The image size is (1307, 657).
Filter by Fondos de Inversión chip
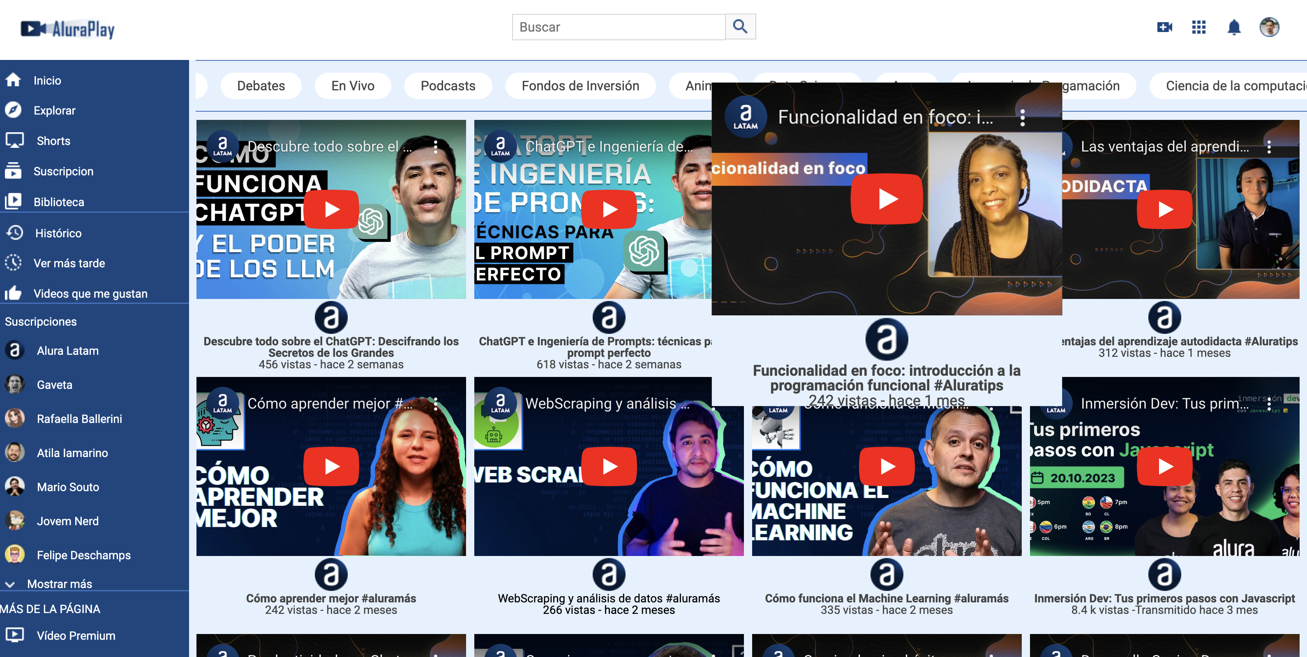click(x=580, y=86)
